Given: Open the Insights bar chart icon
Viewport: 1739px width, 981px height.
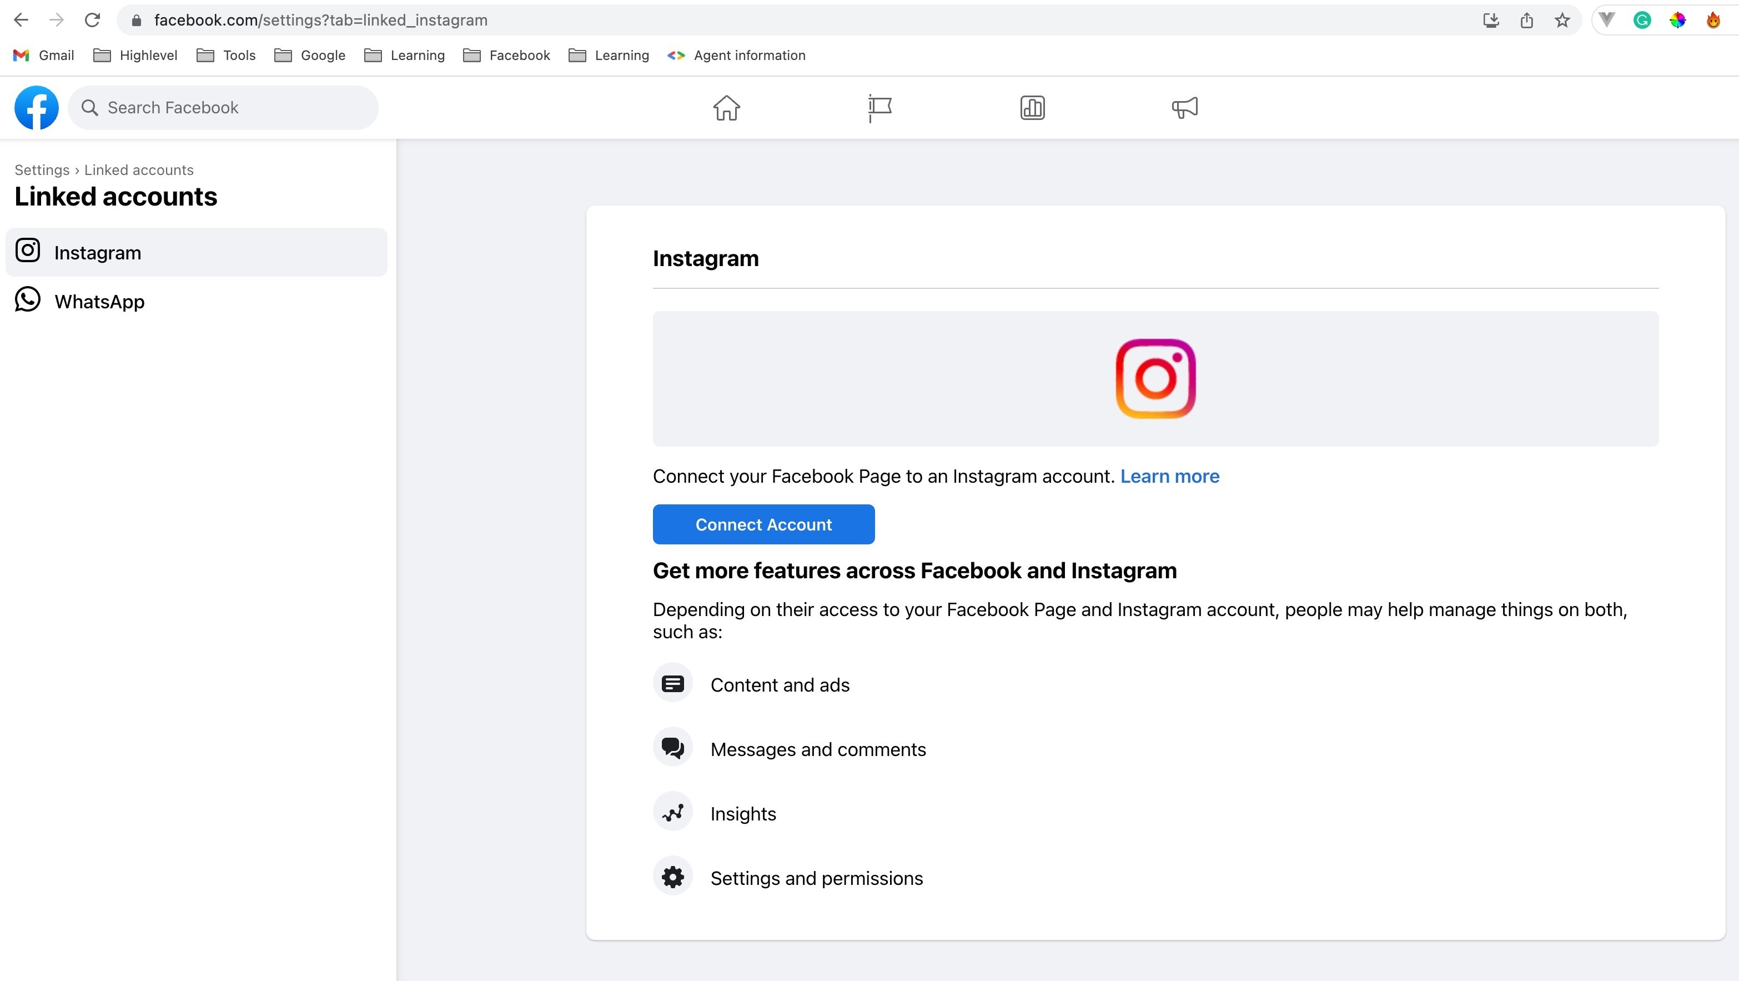Looking at the screenshot, I should click(1032, 107).
